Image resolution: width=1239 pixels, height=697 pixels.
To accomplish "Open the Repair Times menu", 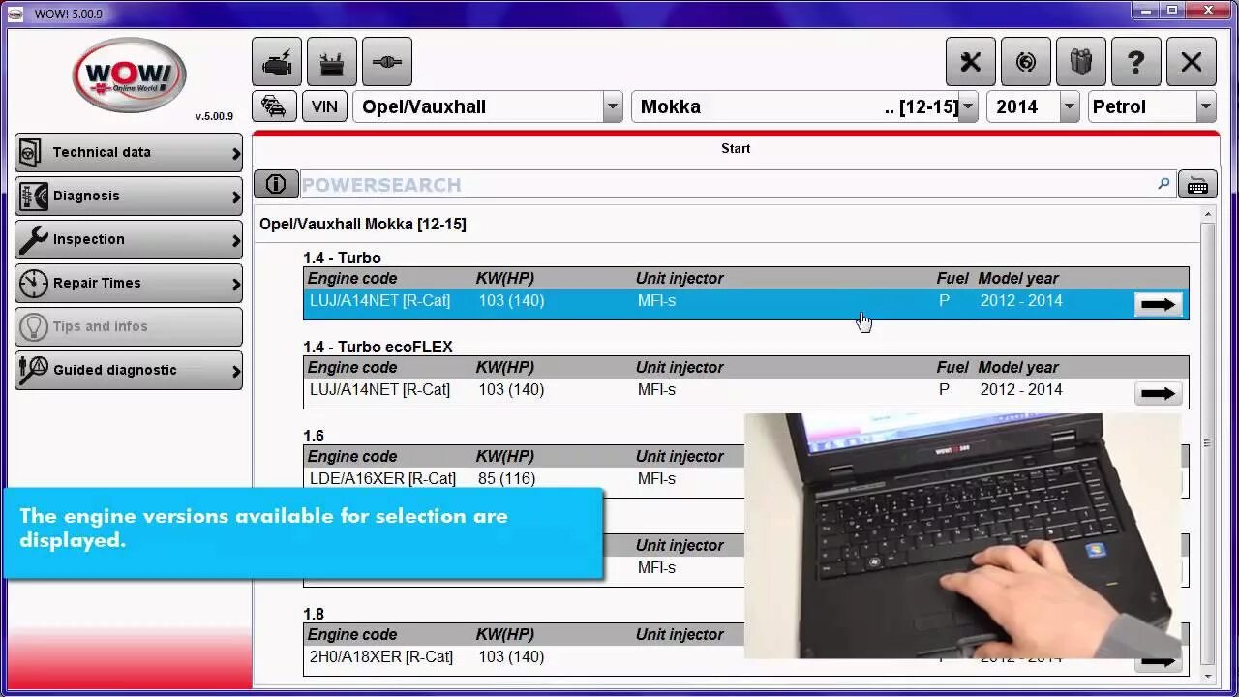I will click(x=129, y=284).
